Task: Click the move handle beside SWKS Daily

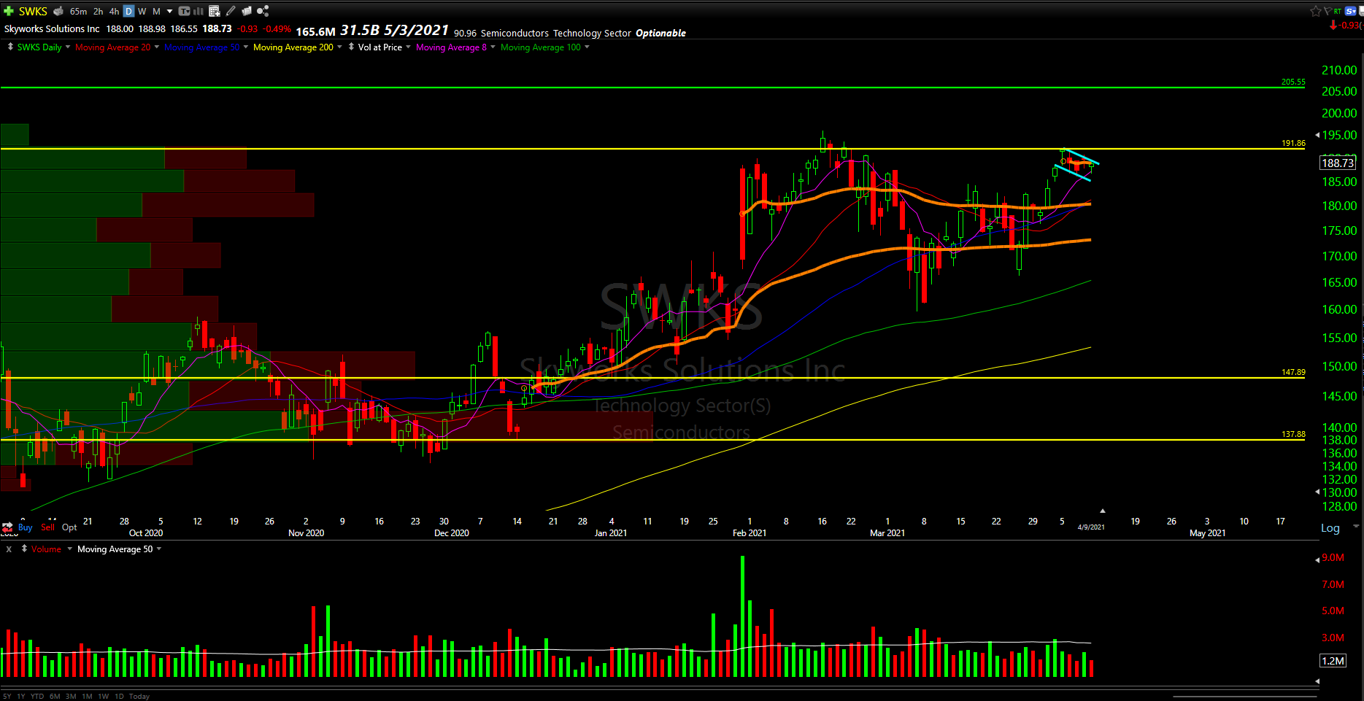Action: tap(10, 47)
